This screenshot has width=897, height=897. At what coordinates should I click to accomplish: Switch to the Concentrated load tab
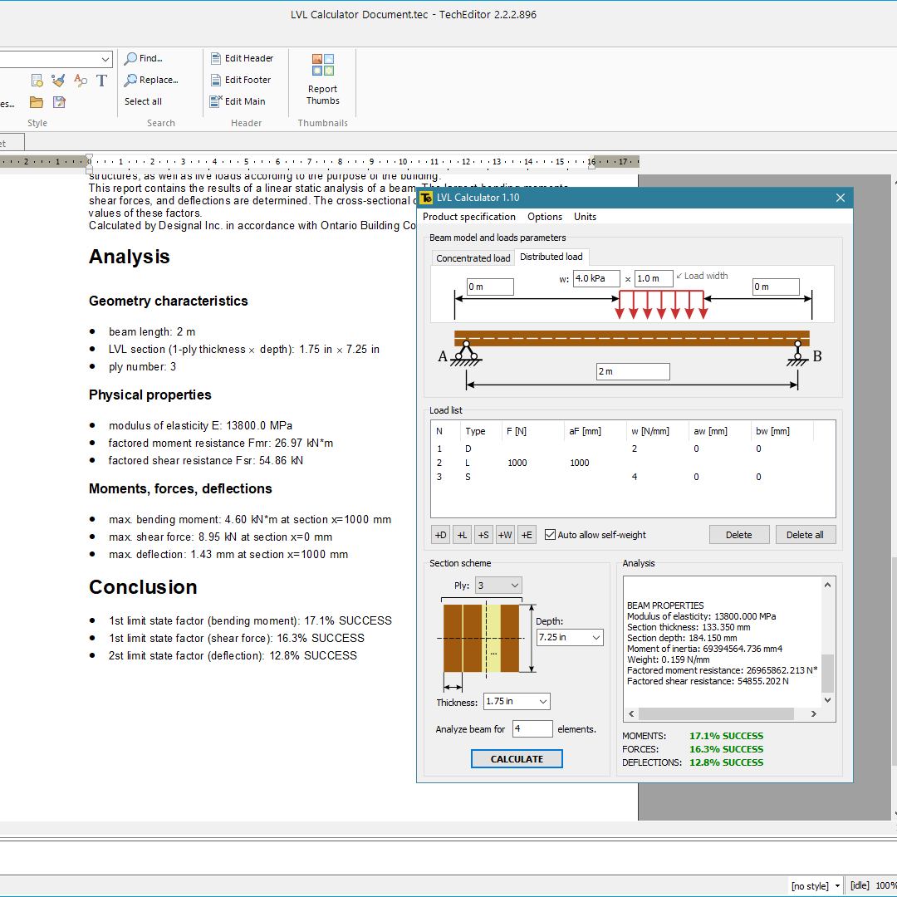pos(473,258)
